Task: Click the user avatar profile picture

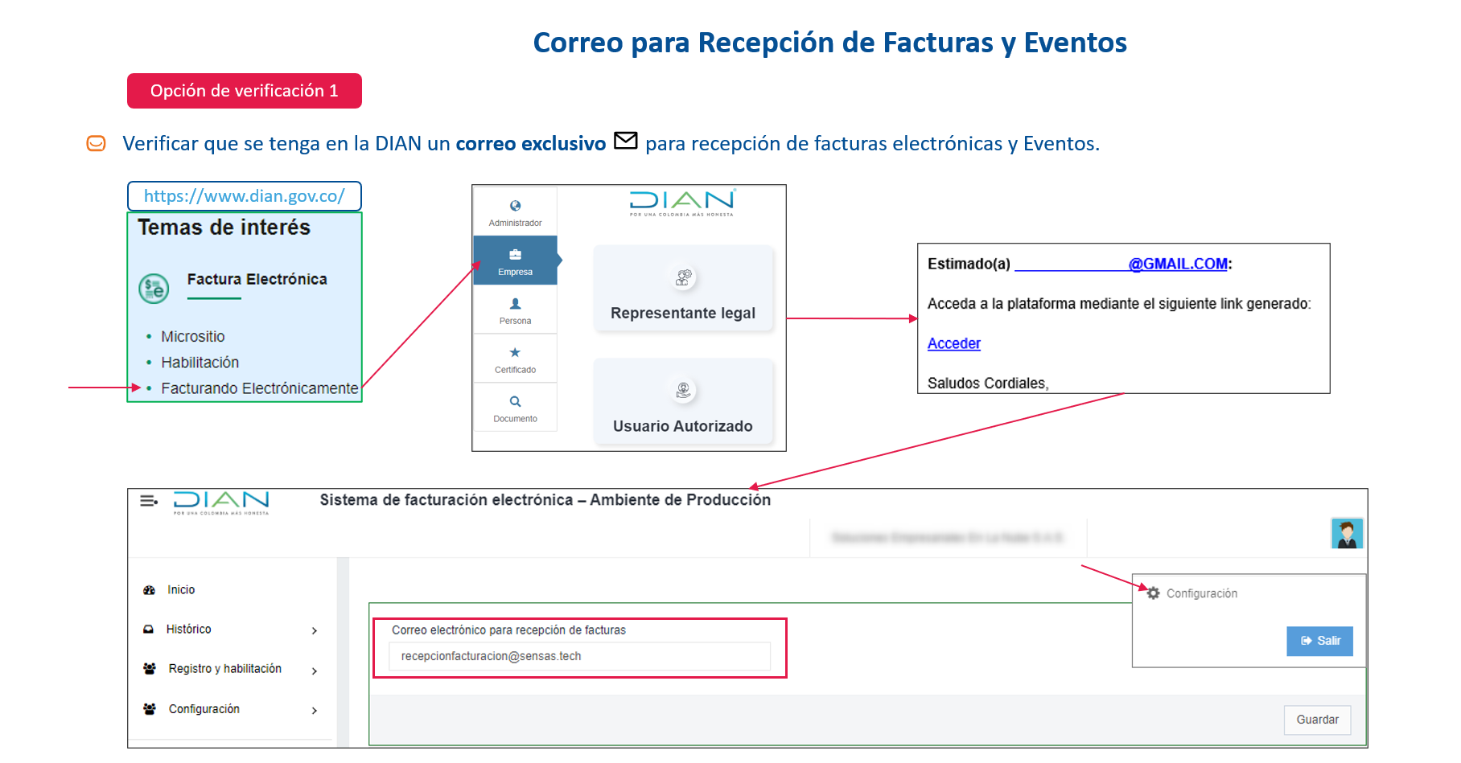Action: pos(1346,534)
